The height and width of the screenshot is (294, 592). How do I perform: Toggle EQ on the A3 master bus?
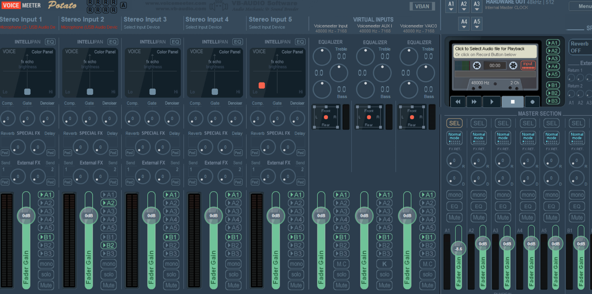503,206
